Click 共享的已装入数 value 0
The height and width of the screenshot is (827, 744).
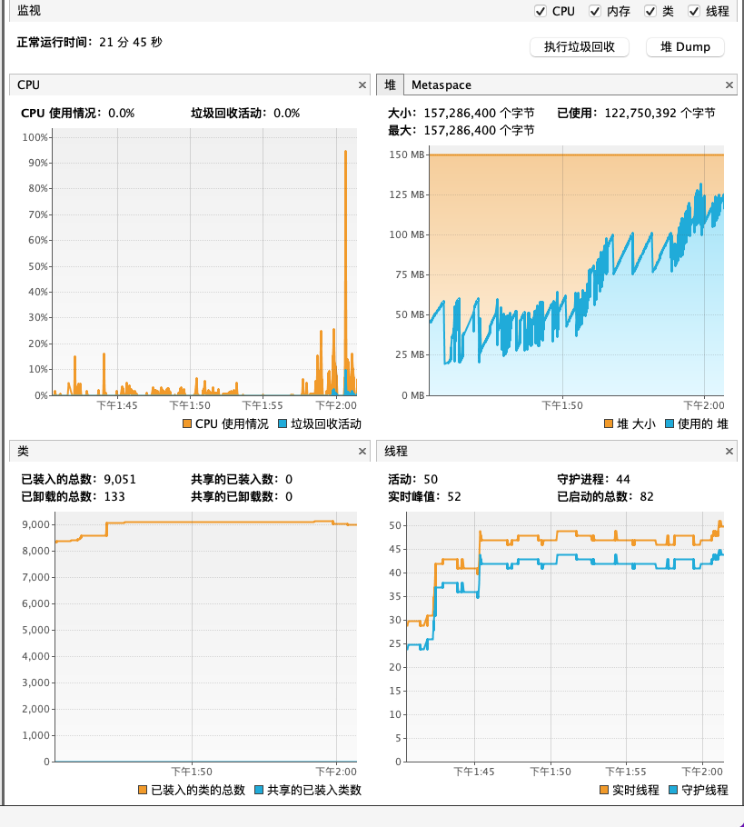289,479
